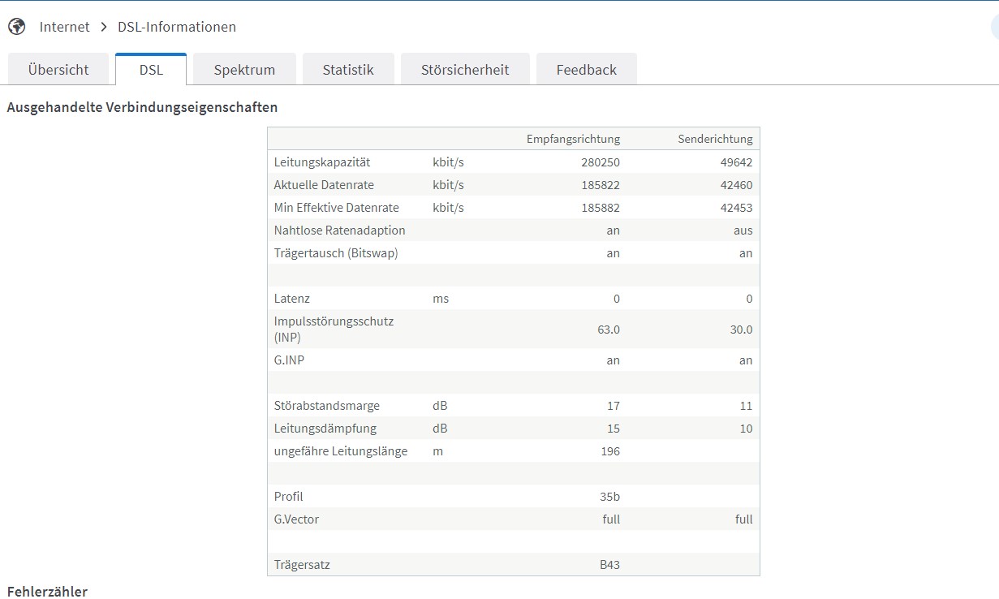Go to the Störsicherheit tab
The width and height of the screenshot is (999, 599).
click(465, 70)
